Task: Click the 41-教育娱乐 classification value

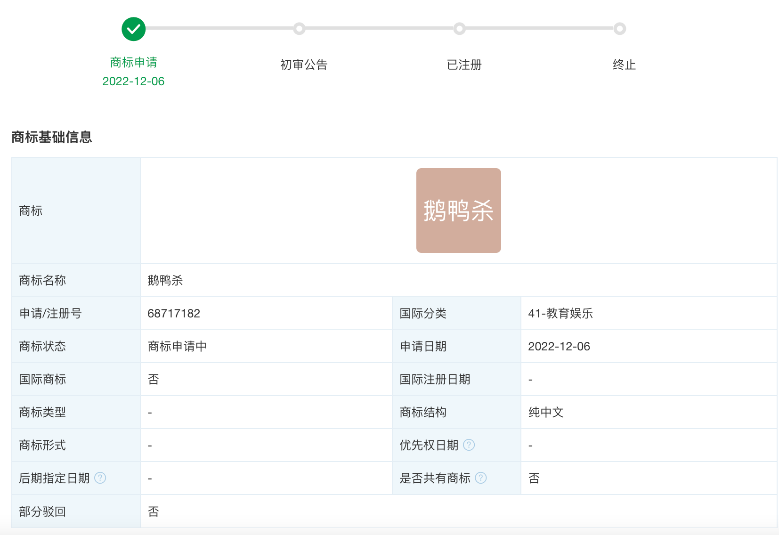Action: [x=560, y=313]
